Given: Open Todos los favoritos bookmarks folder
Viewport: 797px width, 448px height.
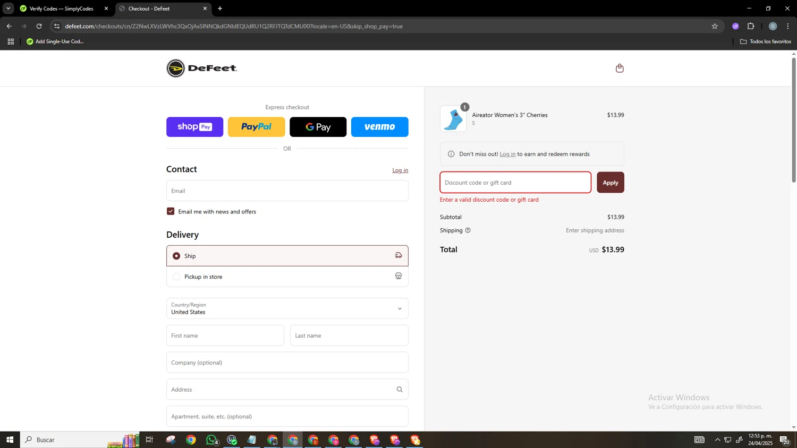Looking at the screenshot, I should pyautogui.click(x=766, y=41).
